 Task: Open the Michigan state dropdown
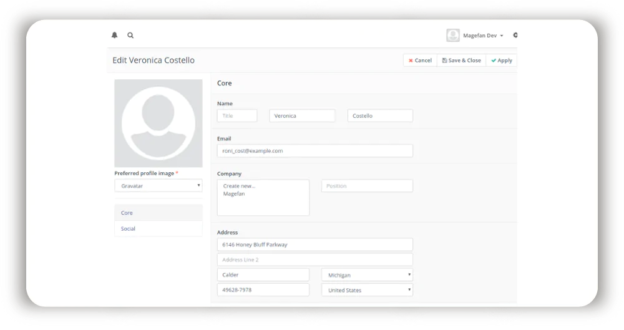[367, 274]
